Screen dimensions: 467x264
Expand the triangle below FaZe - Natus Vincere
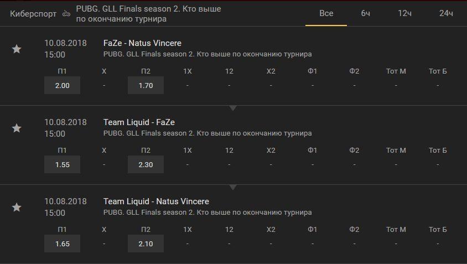click(233, 108)
